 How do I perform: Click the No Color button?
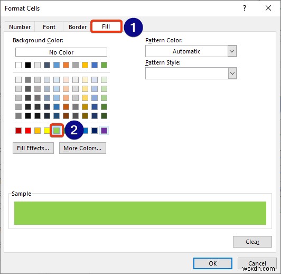(61, 52)
